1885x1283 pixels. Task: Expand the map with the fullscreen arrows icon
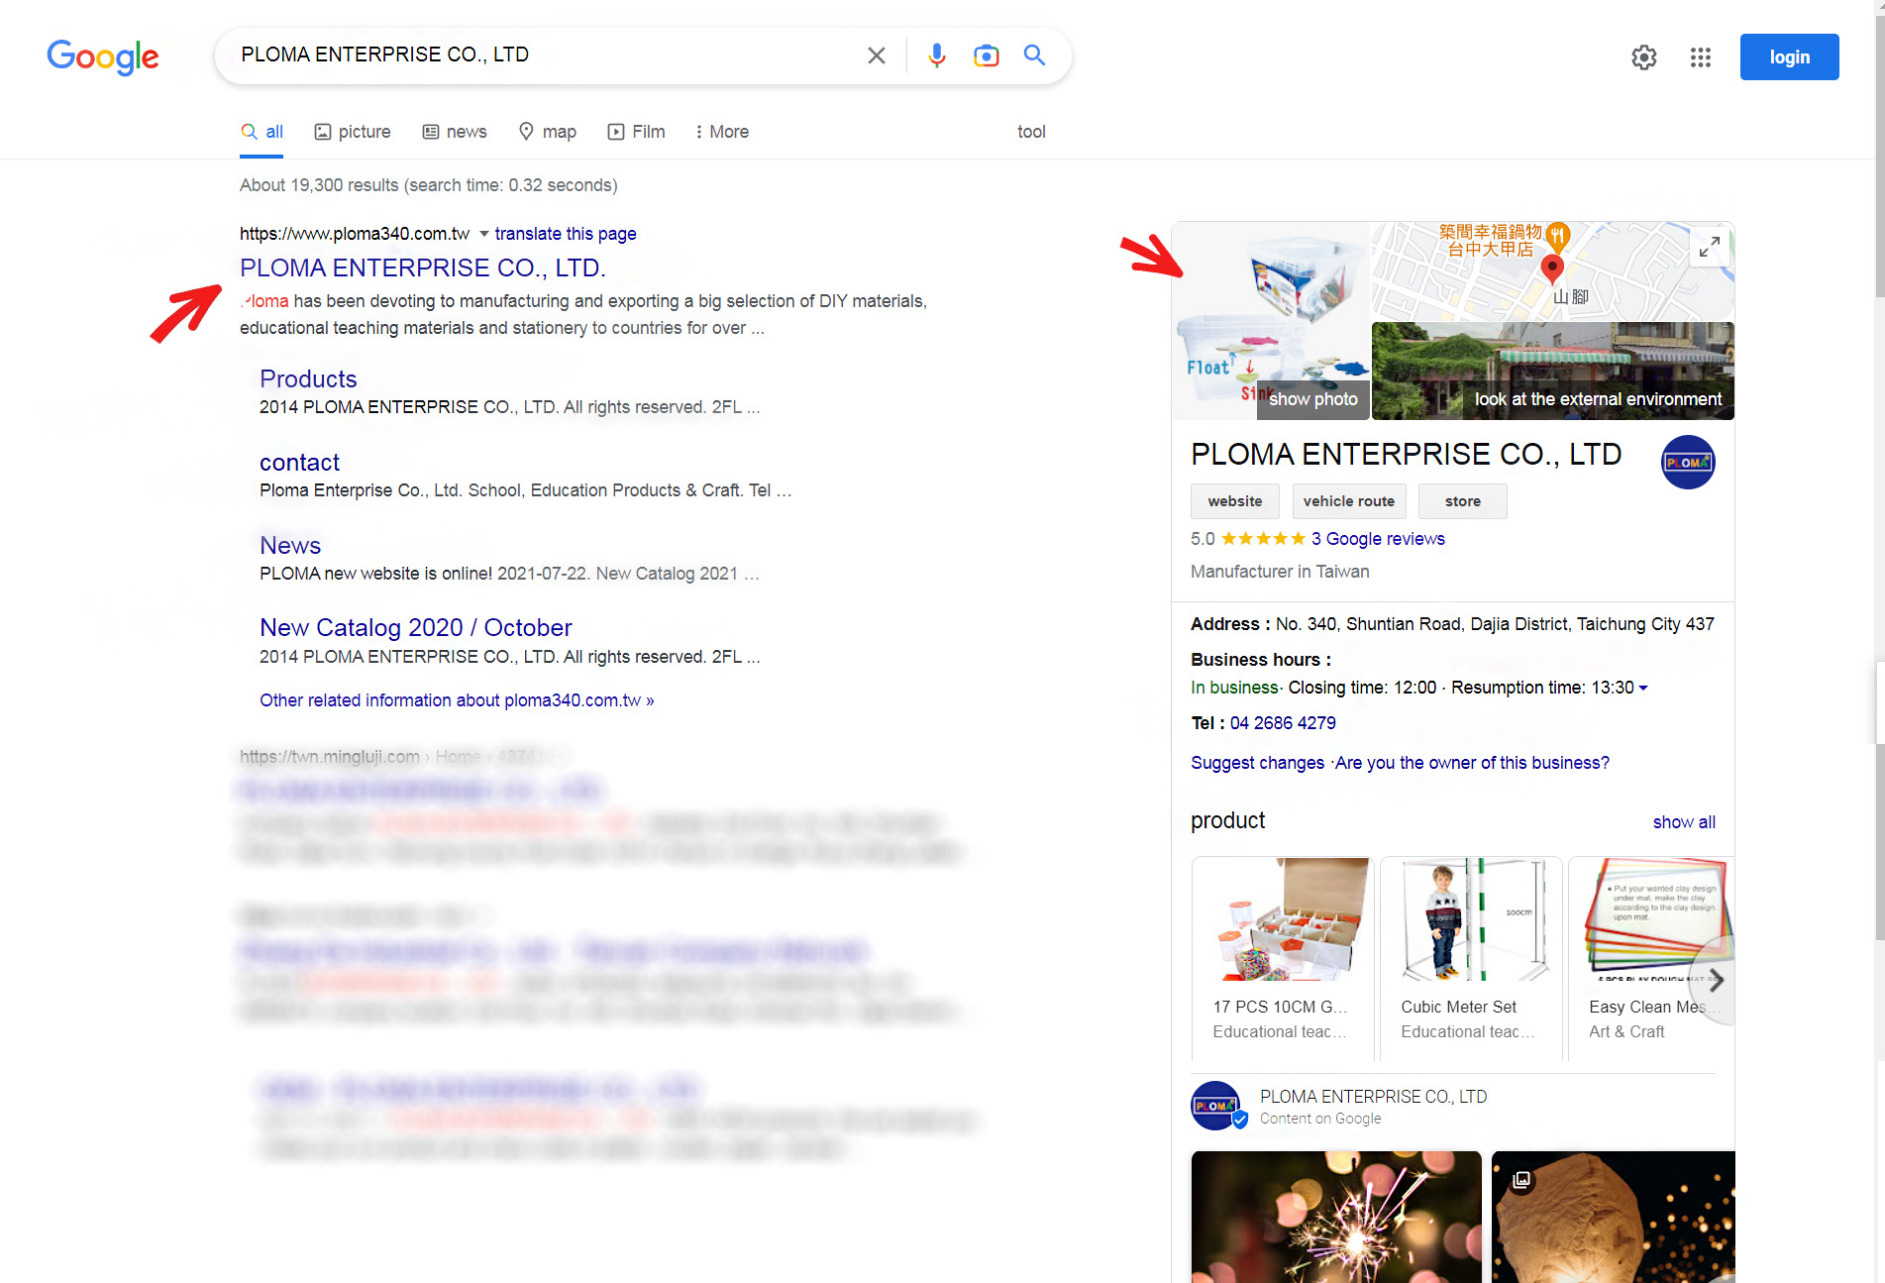[1710, 248]
